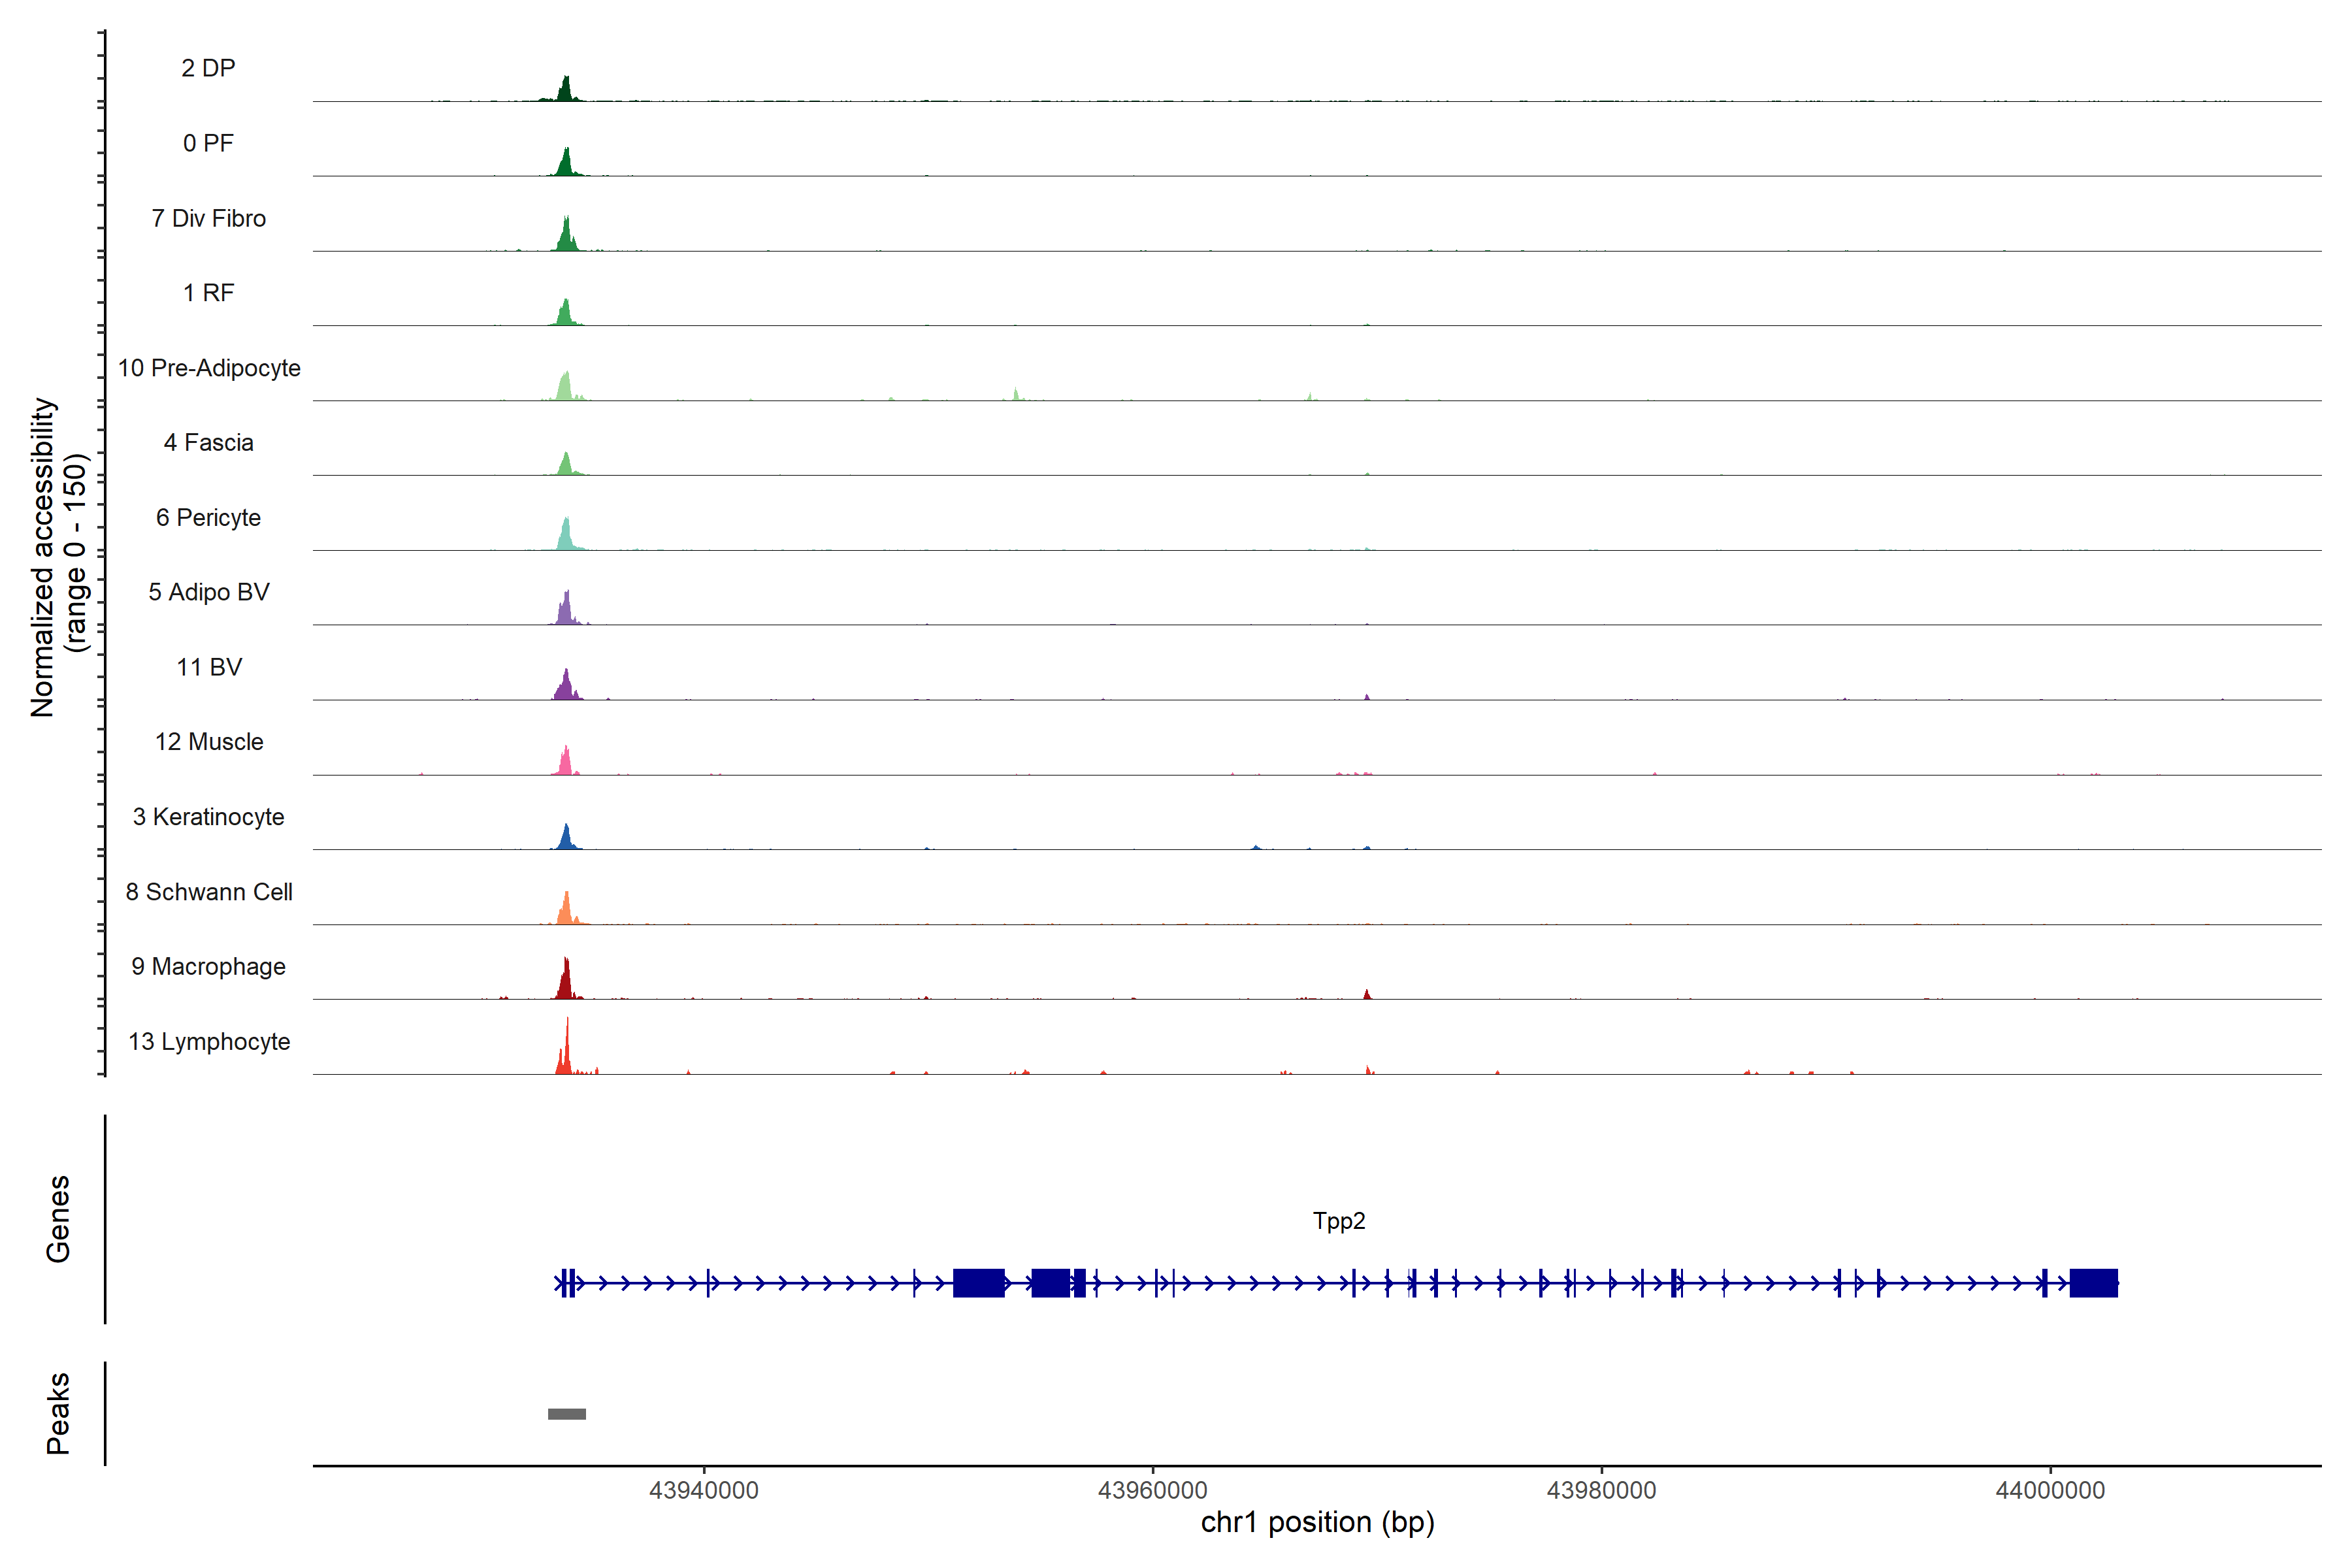Image resolution: width=2352 pixels, height=1568 pixels.
Task: Click the 2 DP track label
Action: pos(208,68)
